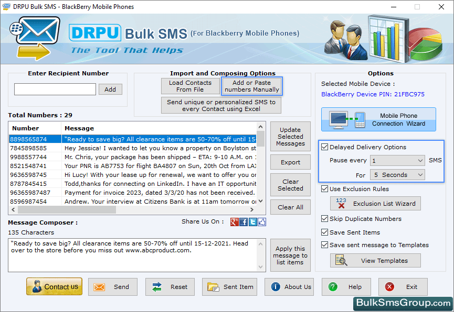Click BlackBerry Device PIN link
This screenshot has width=454, height=312.
[x=373, y=94]
